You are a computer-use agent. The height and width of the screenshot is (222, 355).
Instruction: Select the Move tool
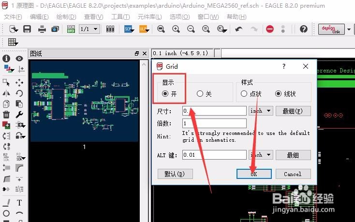[x=19, y=82]
